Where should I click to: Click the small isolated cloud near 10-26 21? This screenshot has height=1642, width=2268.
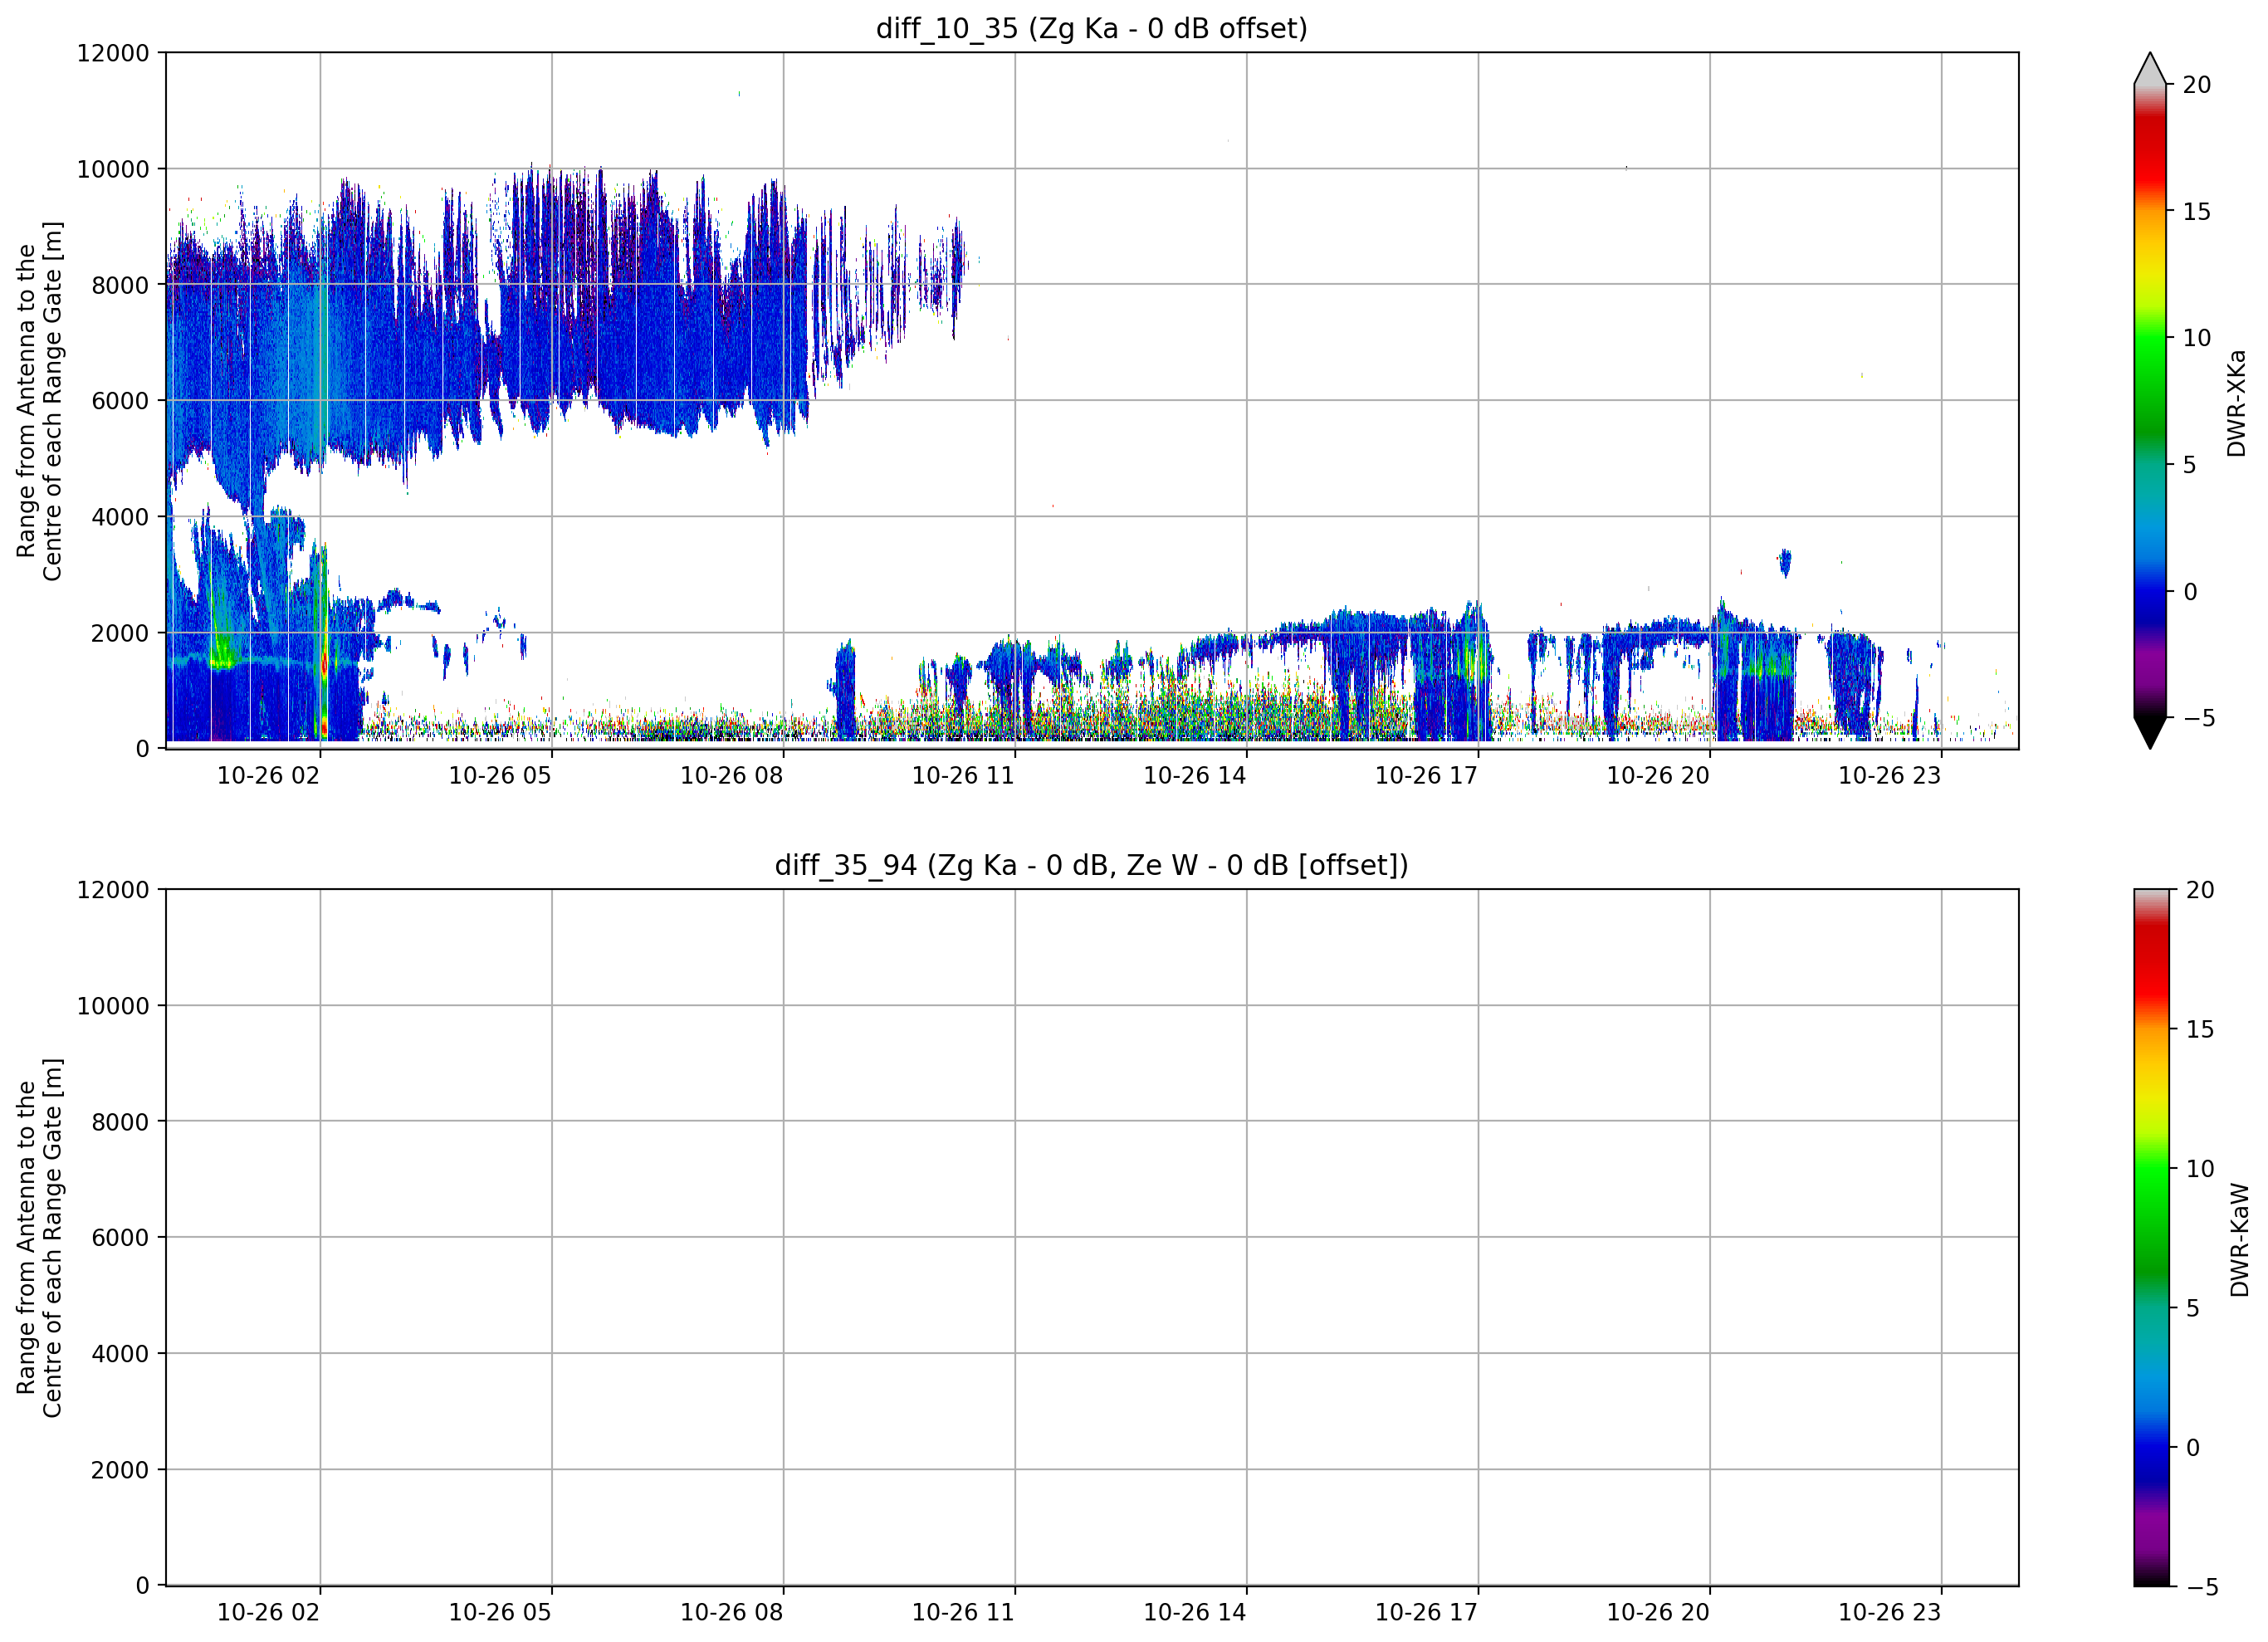(x=1785, y=563)
